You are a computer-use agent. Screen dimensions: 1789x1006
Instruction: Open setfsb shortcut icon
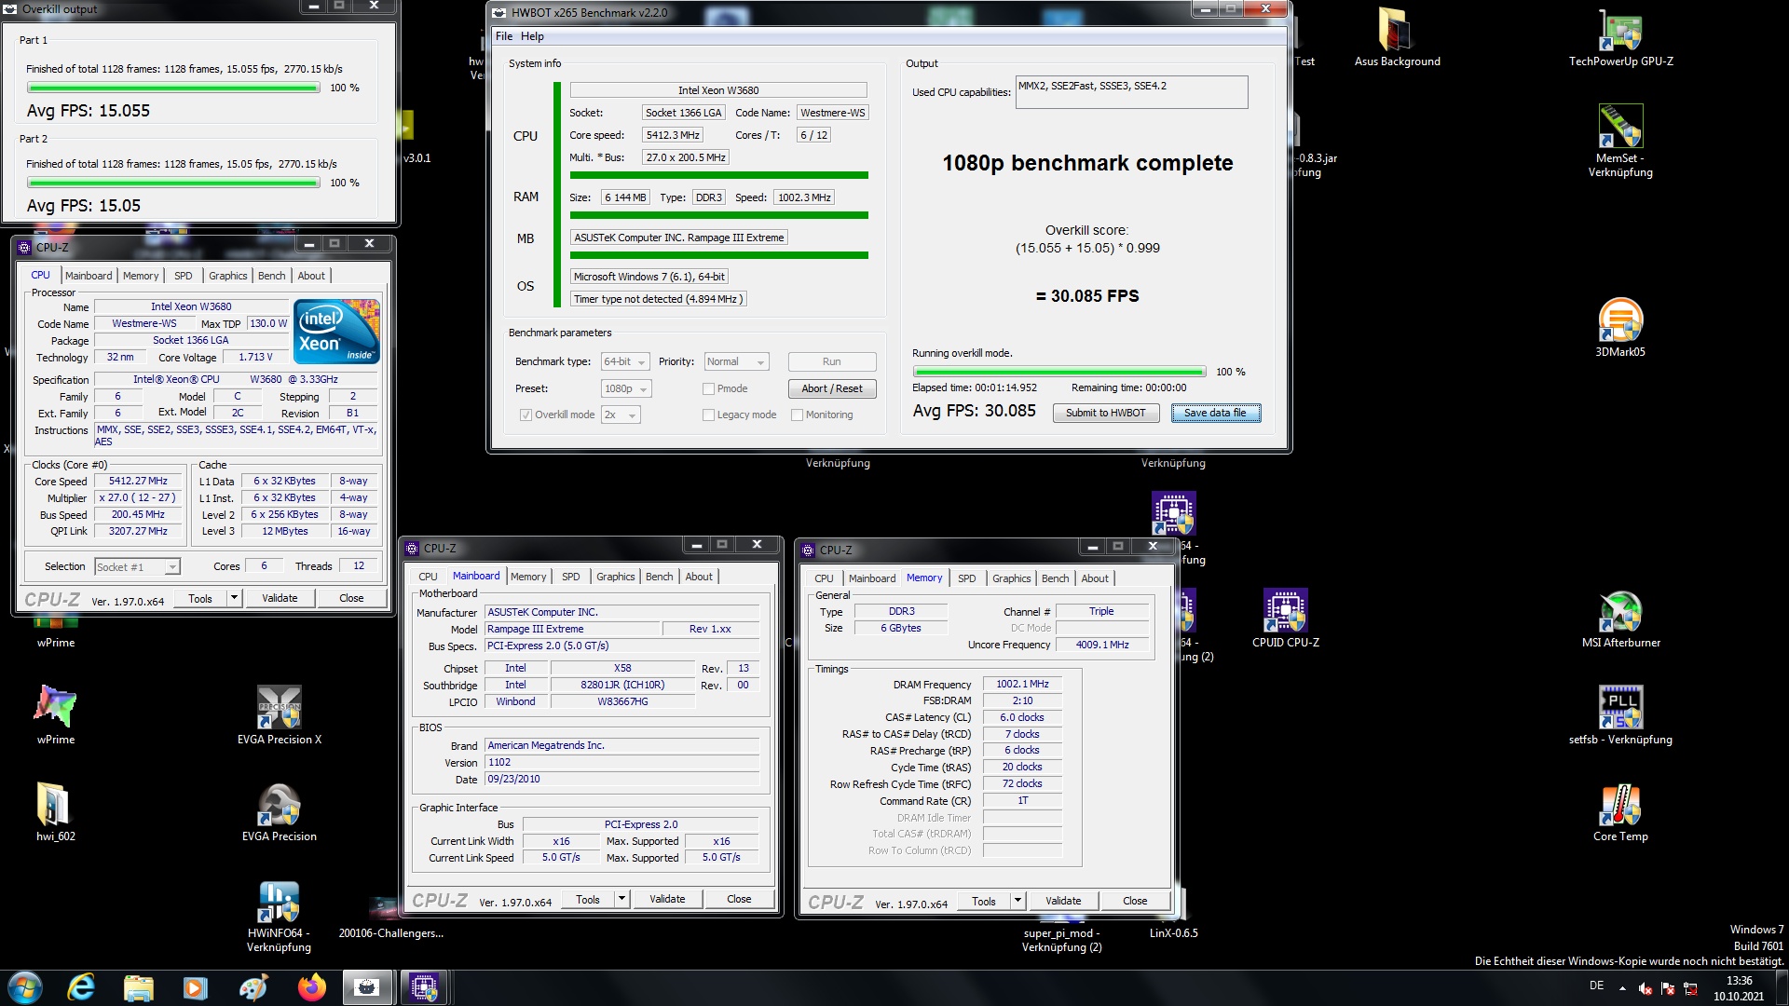point(1620,715)
